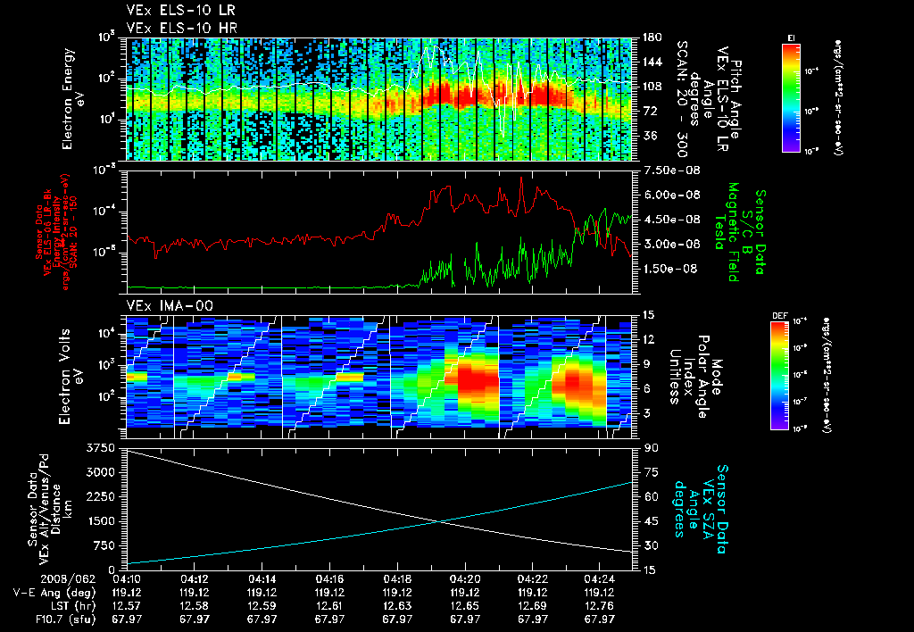This screenshot has height=632, width=914.
Task: Click the 72 pitch angle tick label
Action: click(x=649, y=112)
